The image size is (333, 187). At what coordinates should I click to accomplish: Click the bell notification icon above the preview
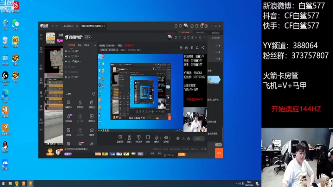click(x=197, y=48)
